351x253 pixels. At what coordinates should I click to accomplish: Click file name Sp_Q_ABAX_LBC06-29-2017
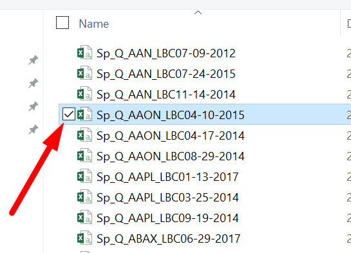point(168,238)
